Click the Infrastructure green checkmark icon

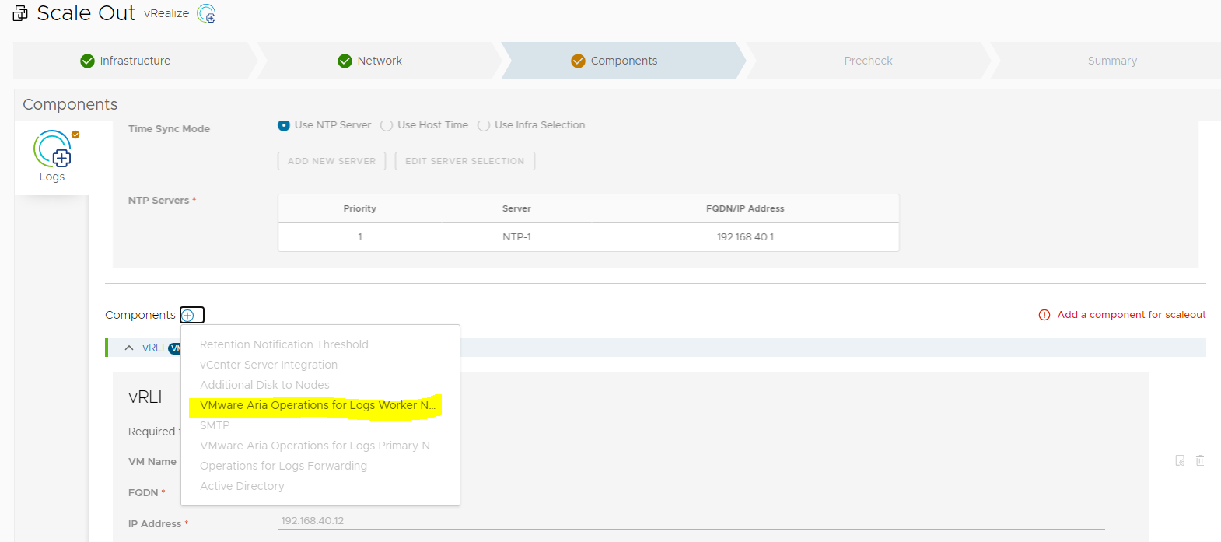[87, 61]
